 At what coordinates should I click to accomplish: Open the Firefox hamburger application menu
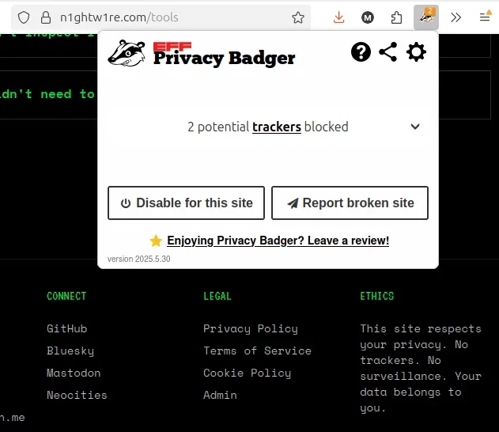(485, 17)
